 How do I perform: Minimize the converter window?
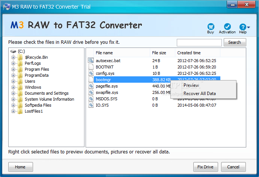click(x=232, y=4)
